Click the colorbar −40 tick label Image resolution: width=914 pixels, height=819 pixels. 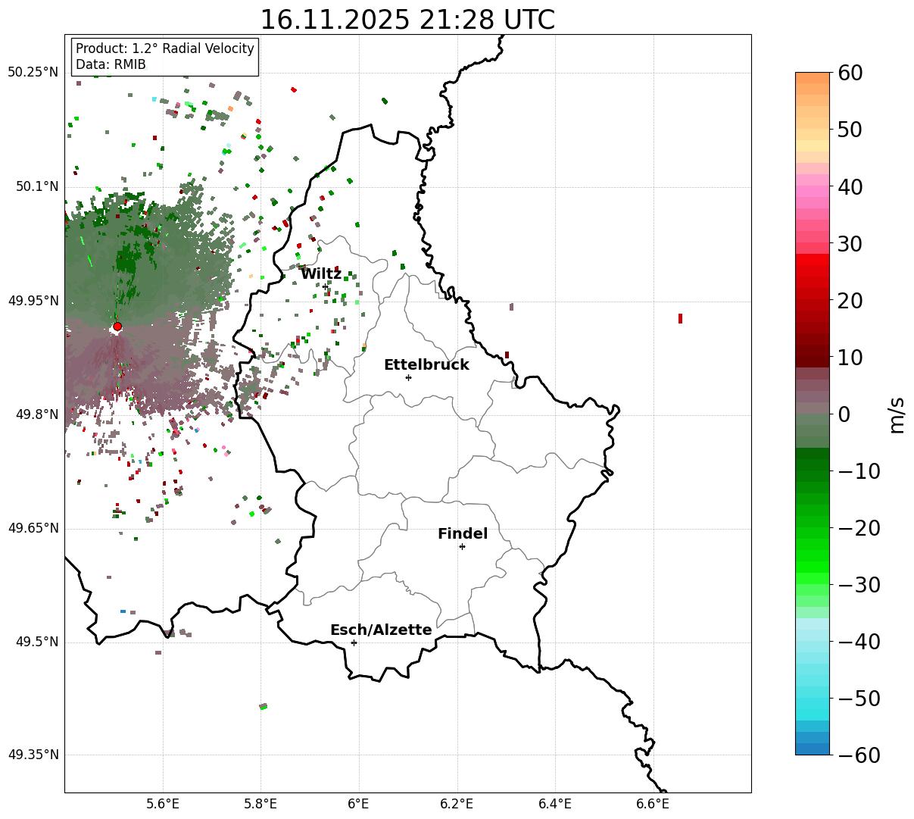[859, 641]
